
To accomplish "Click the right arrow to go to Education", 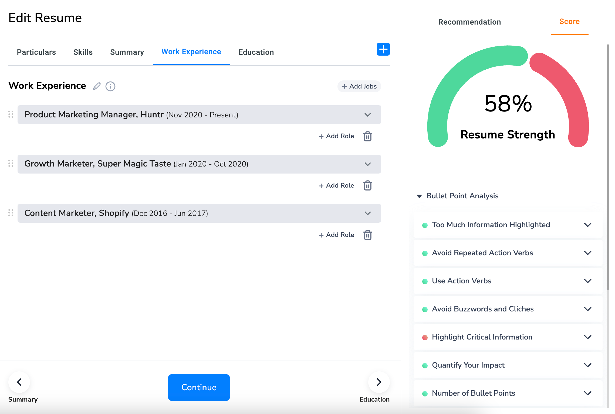I will point(379,382).
